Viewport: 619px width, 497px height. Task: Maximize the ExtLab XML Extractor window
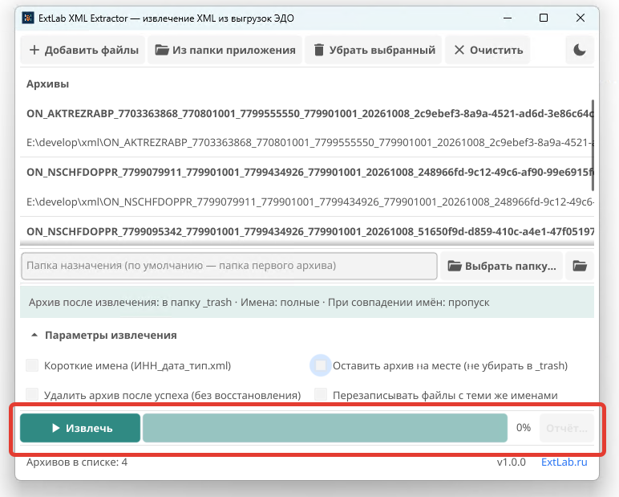pos(544,18)
